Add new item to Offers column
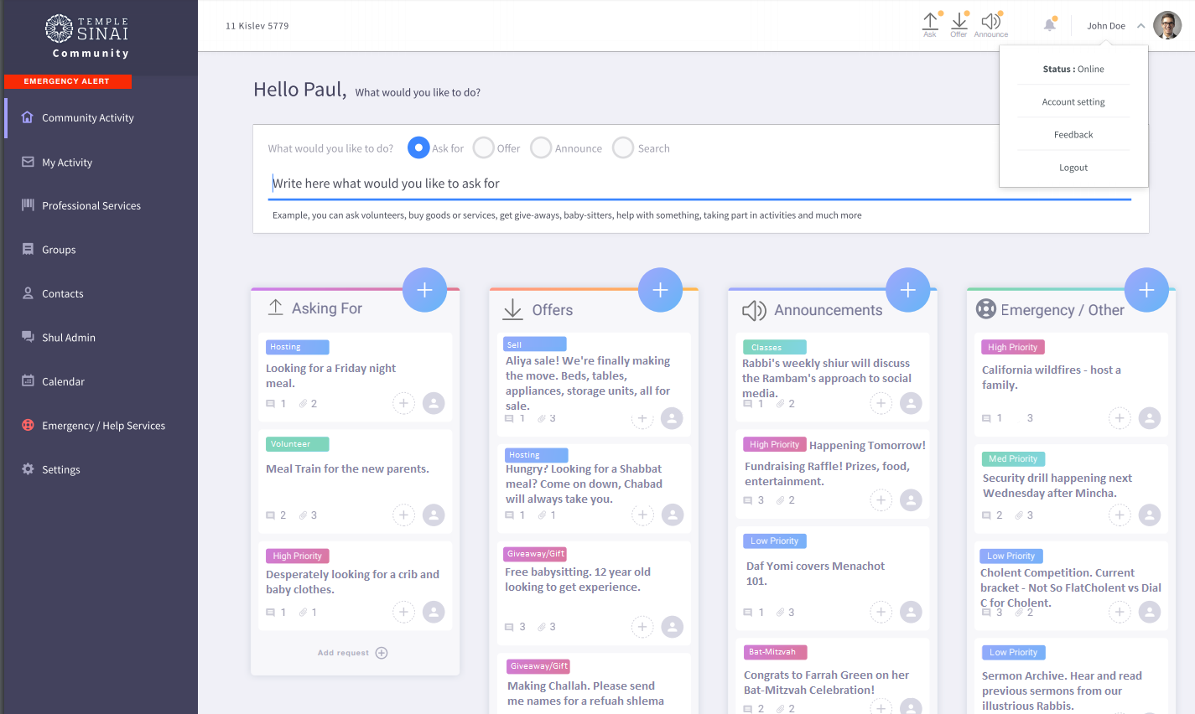 [x=660, y=290]
